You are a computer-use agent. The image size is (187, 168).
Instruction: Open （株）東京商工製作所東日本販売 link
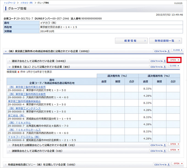27,87
